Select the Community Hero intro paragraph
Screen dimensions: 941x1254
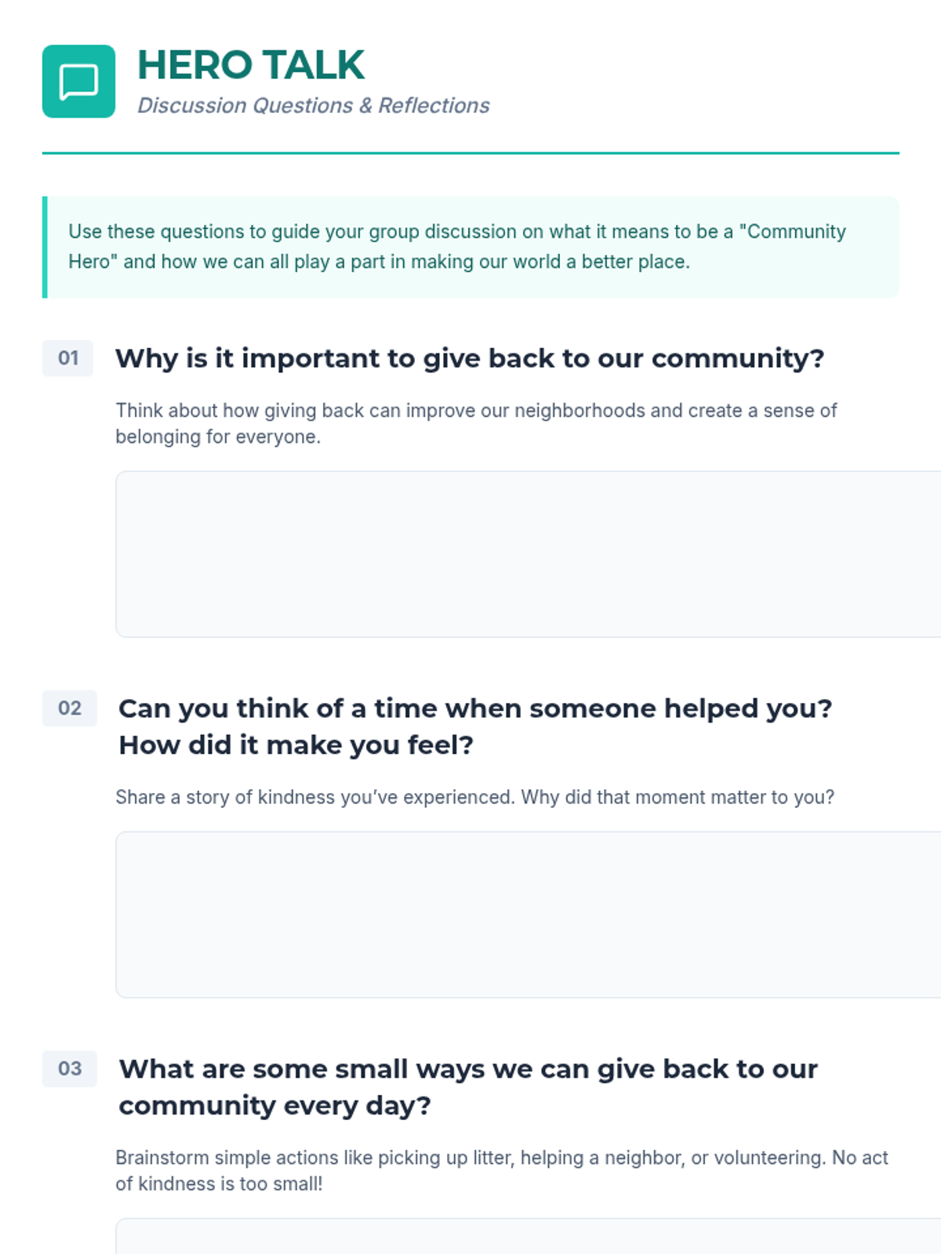point(457,246)
